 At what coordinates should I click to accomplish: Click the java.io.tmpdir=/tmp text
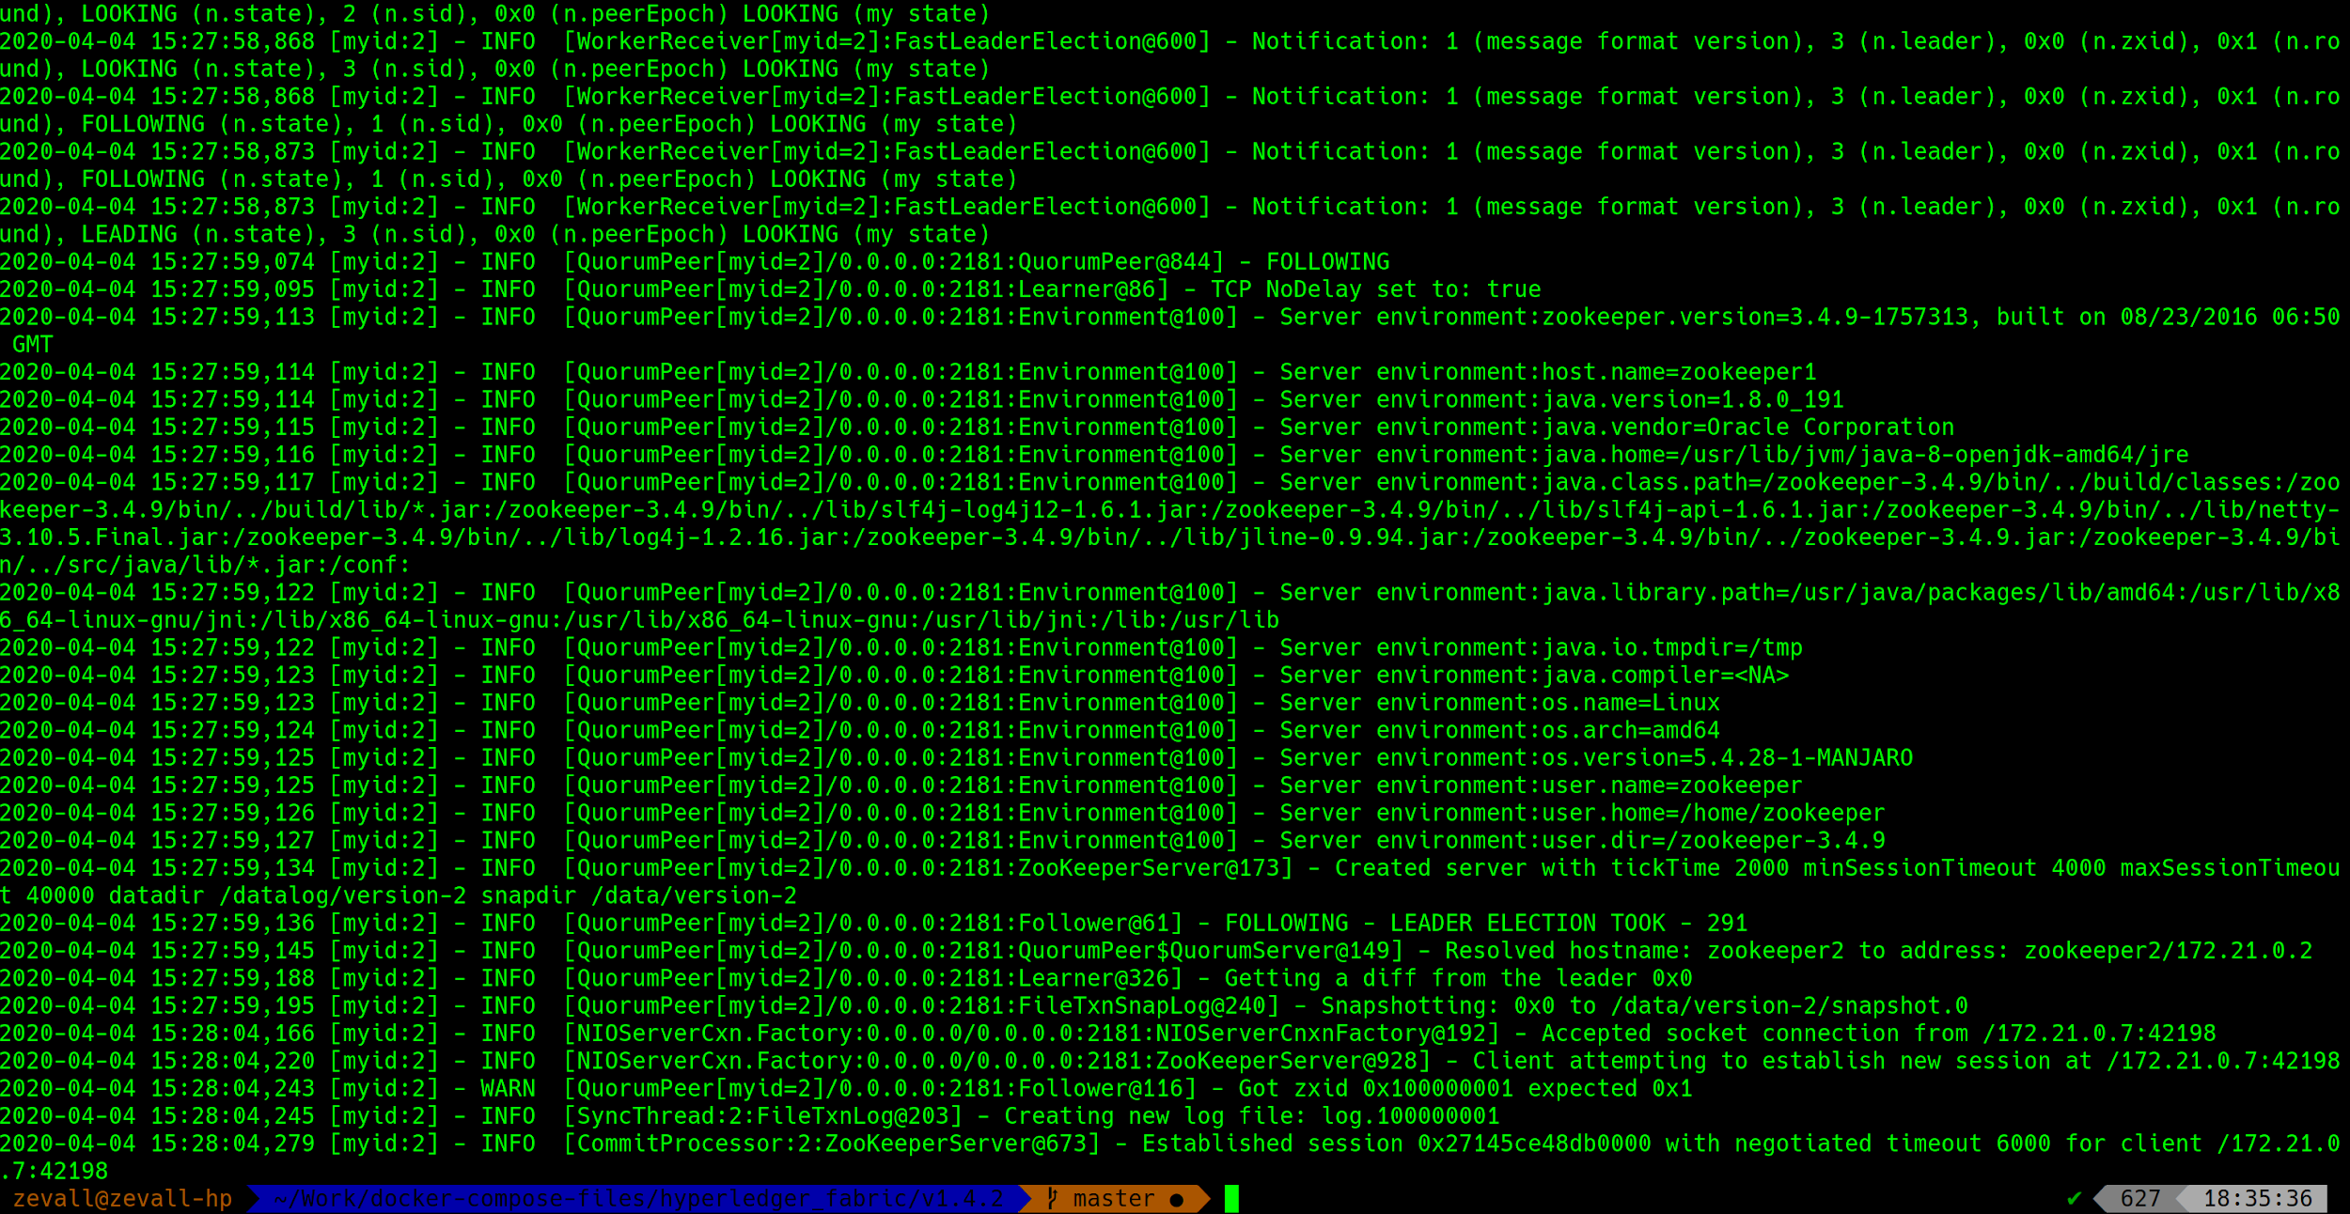[x=1672, y=647]
